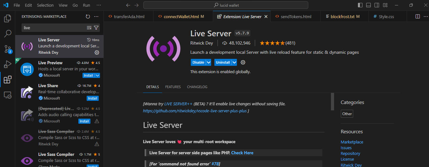The image size is (429, 167).
Task: Open the Extensions view in activity bar
Action: [7, 80]
